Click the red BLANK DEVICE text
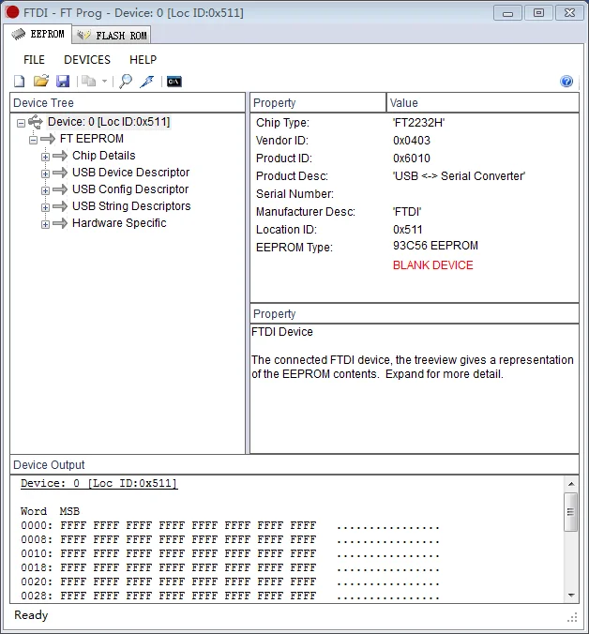 coord(433,265)
